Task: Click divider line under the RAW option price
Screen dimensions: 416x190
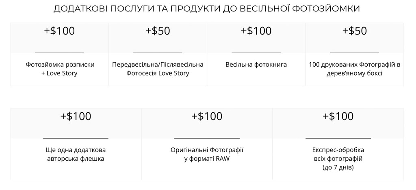Action: (x=207, y=138)
